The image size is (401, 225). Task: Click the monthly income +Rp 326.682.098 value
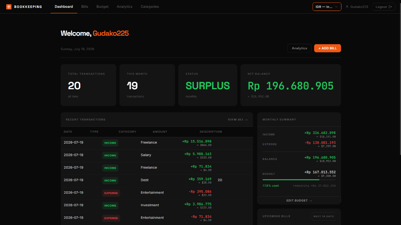320,133
